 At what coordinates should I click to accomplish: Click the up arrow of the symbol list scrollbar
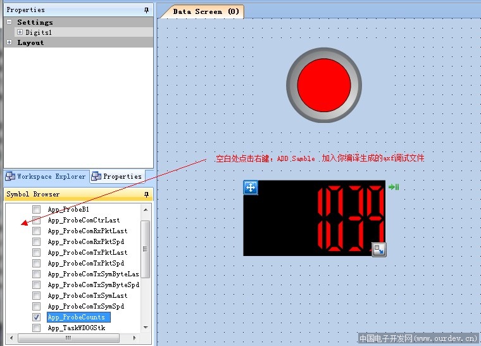pos(146,210)
